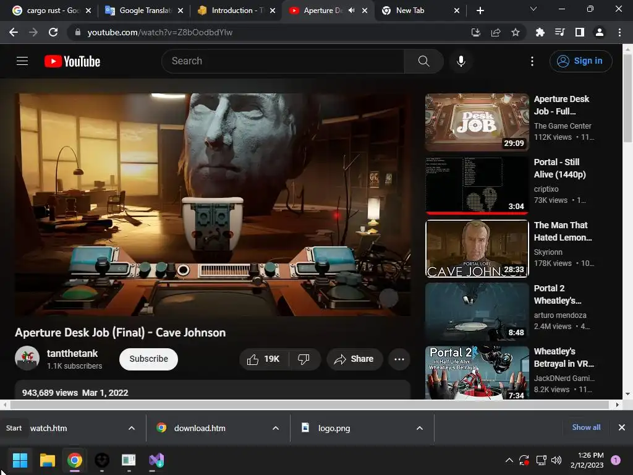Open tantthetank channel avatar
Screen dimensions: 633x475
coord(27,358)
